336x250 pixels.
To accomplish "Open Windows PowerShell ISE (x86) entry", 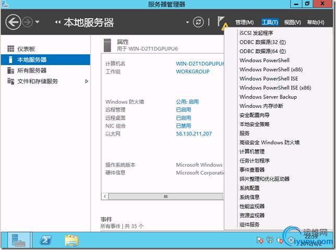I will 275,87.
